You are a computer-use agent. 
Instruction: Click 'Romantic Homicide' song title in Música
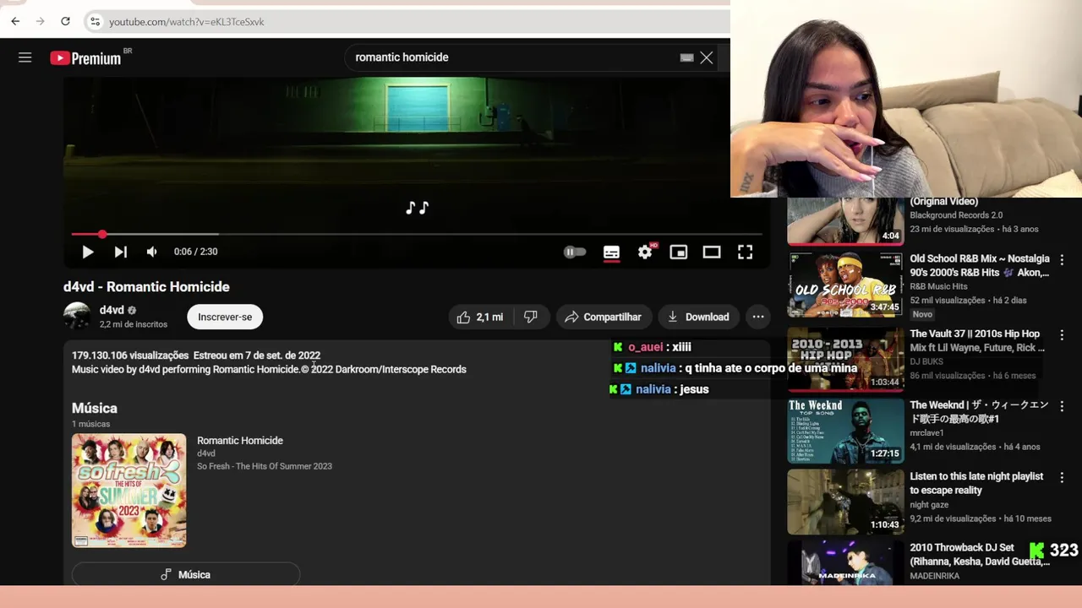pyautogui.click(x=240, y=440)
